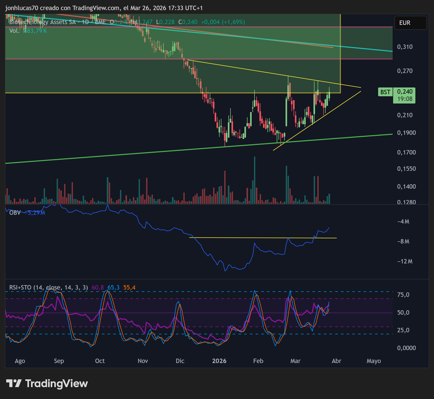Image resolution: width=434 pixels, height=399 pixels.
Task: Click the TradingView logo icon
Action: 14,383
